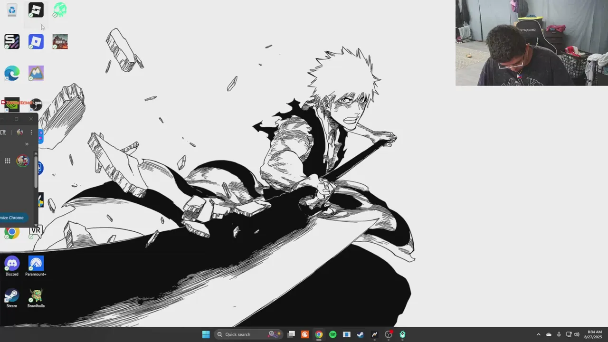Open the Brawlhalla desktop icon
Image resolution: width=608 pixels, height=342 pixels.
point(36,298)
